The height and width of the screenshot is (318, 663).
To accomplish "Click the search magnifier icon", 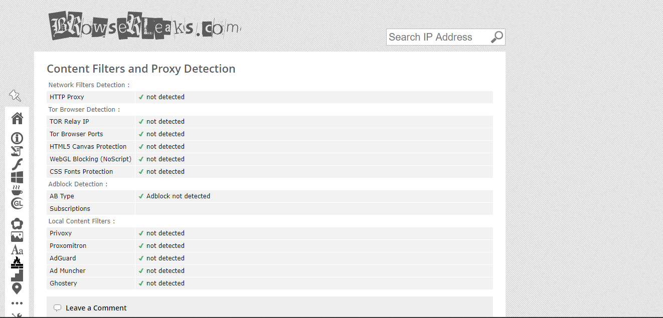I will [x=496, y=37].
